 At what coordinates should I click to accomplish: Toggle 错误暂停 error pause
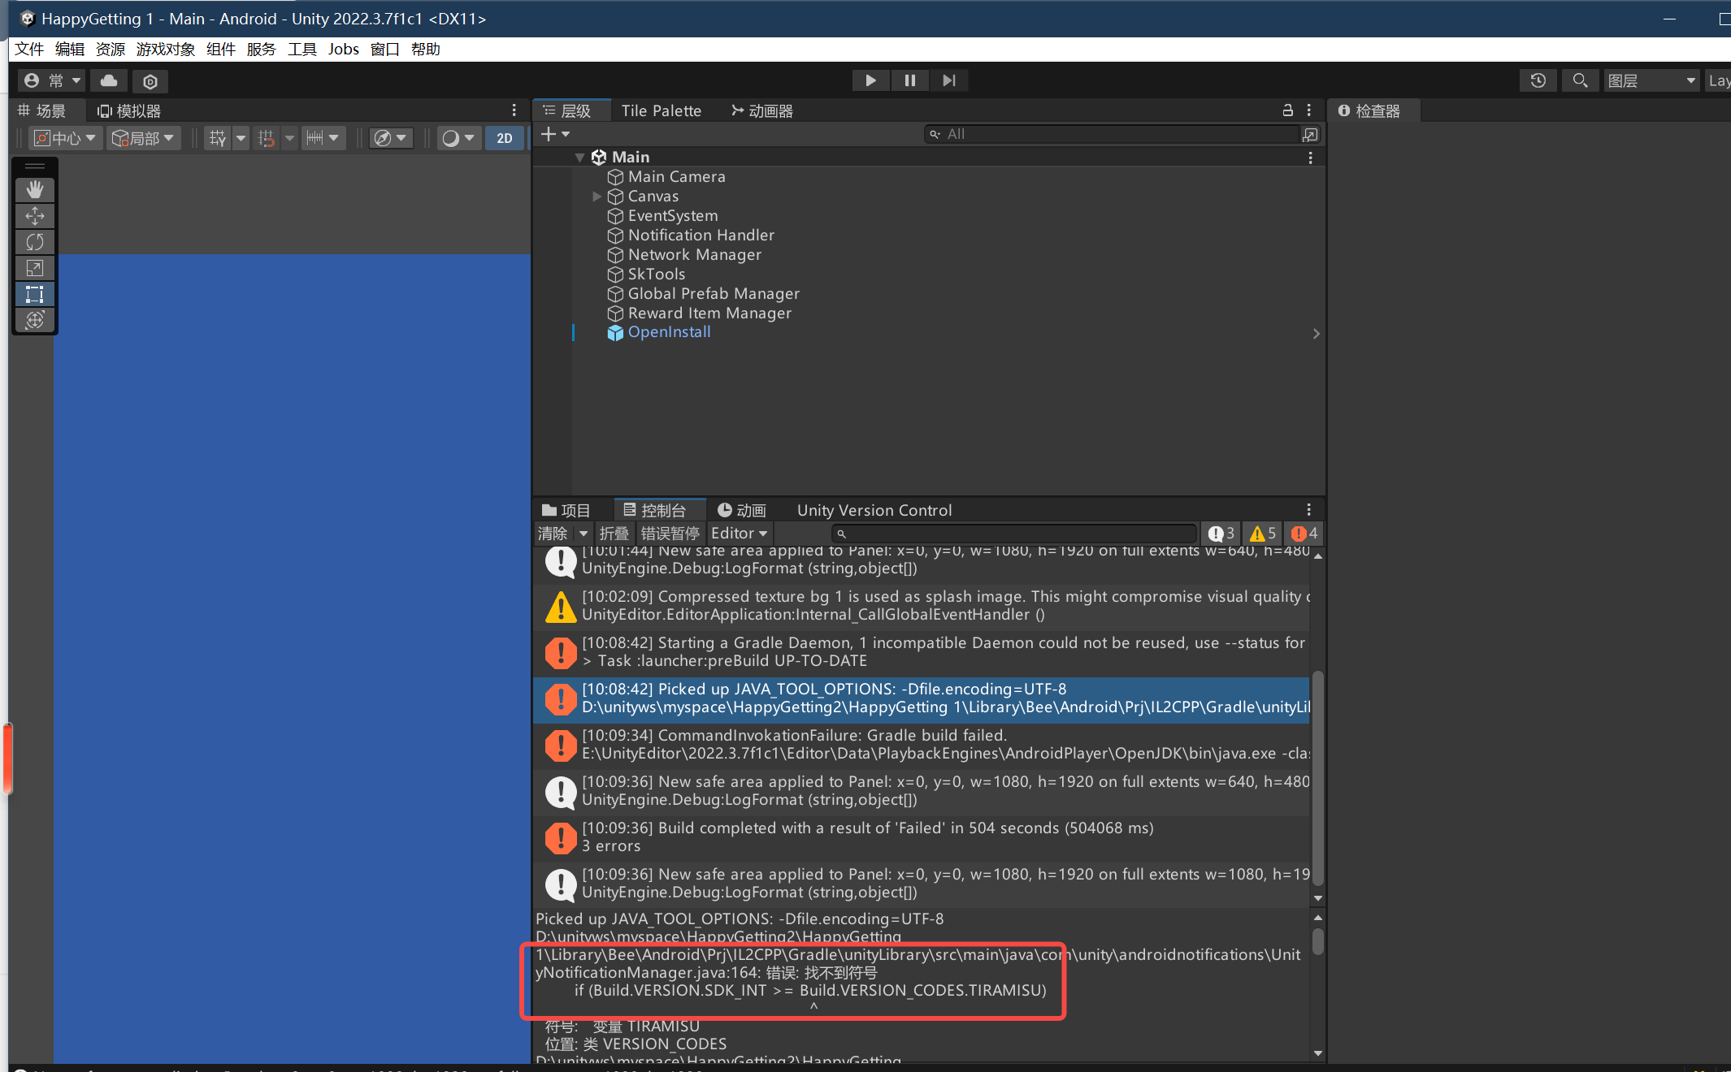click(670, 534)
